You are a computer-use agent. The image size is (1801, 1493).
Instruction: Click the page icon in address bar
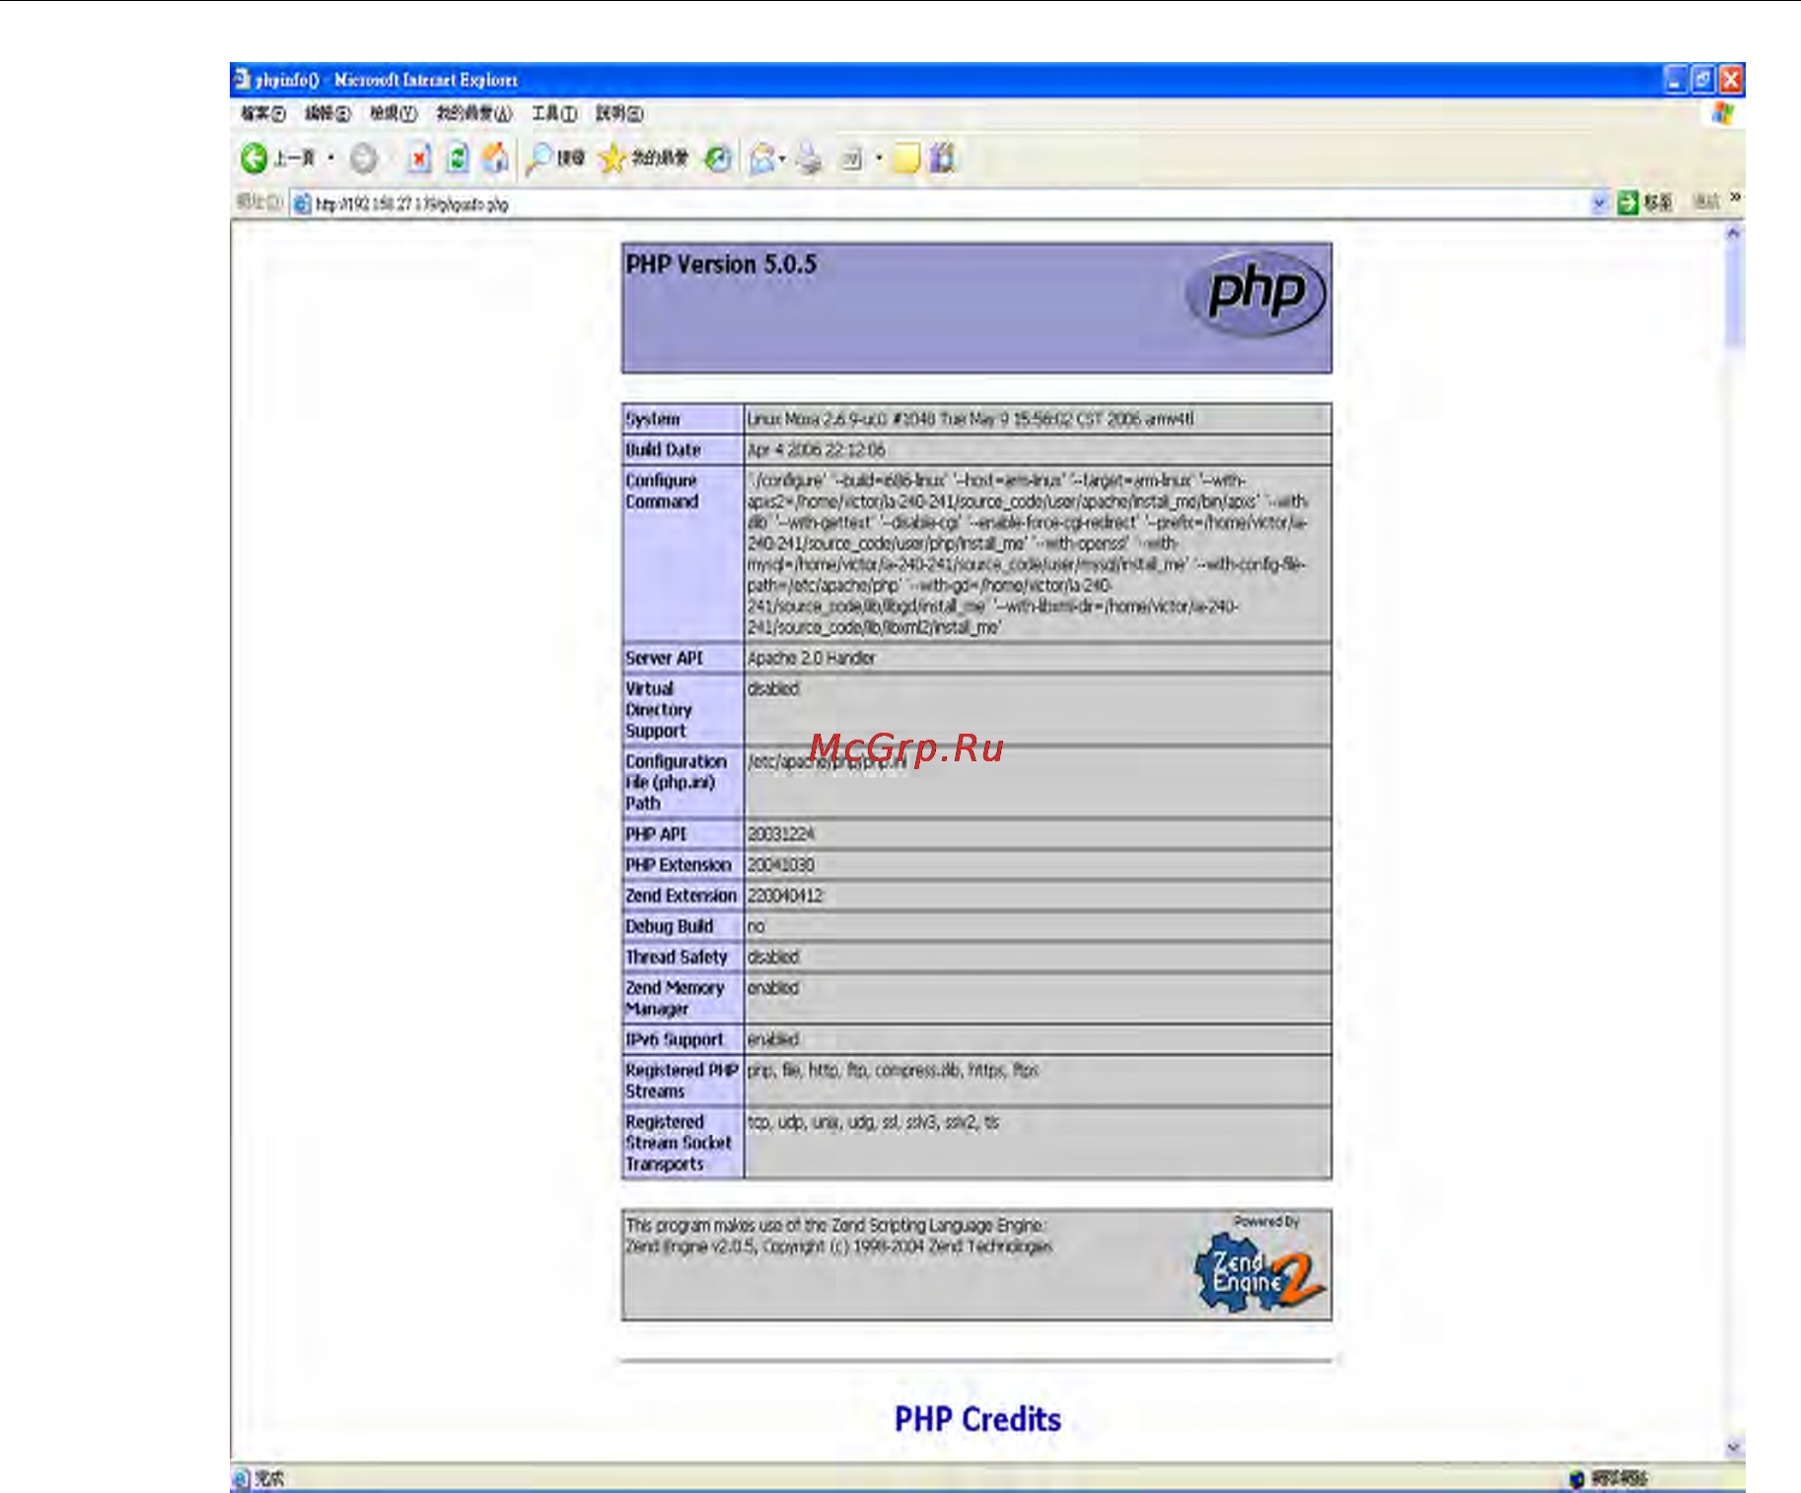coord(302,204)
